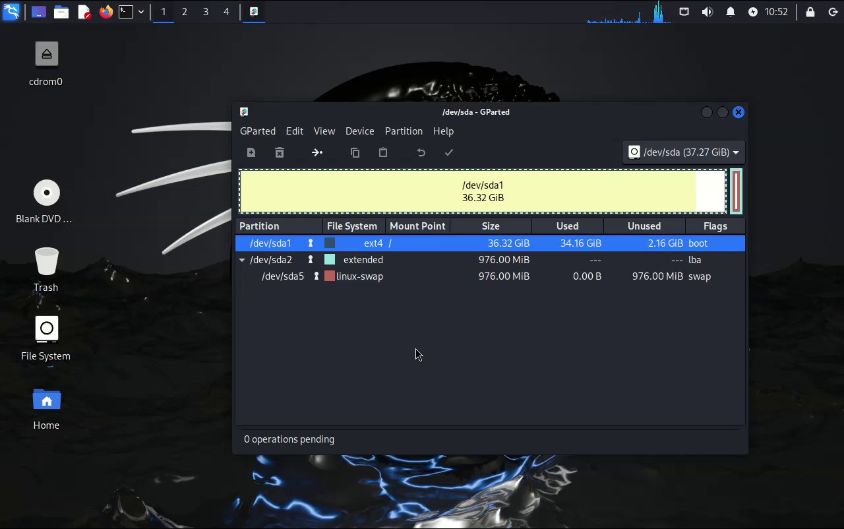Click the Delete partition trash icon
The width and height of the screenshot is (844, 529).
(x=280, y=152)
